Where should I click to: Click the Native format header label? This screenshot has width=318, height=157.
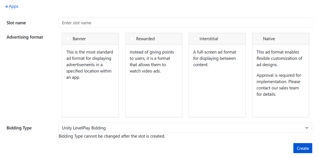(x=269, y=39)
